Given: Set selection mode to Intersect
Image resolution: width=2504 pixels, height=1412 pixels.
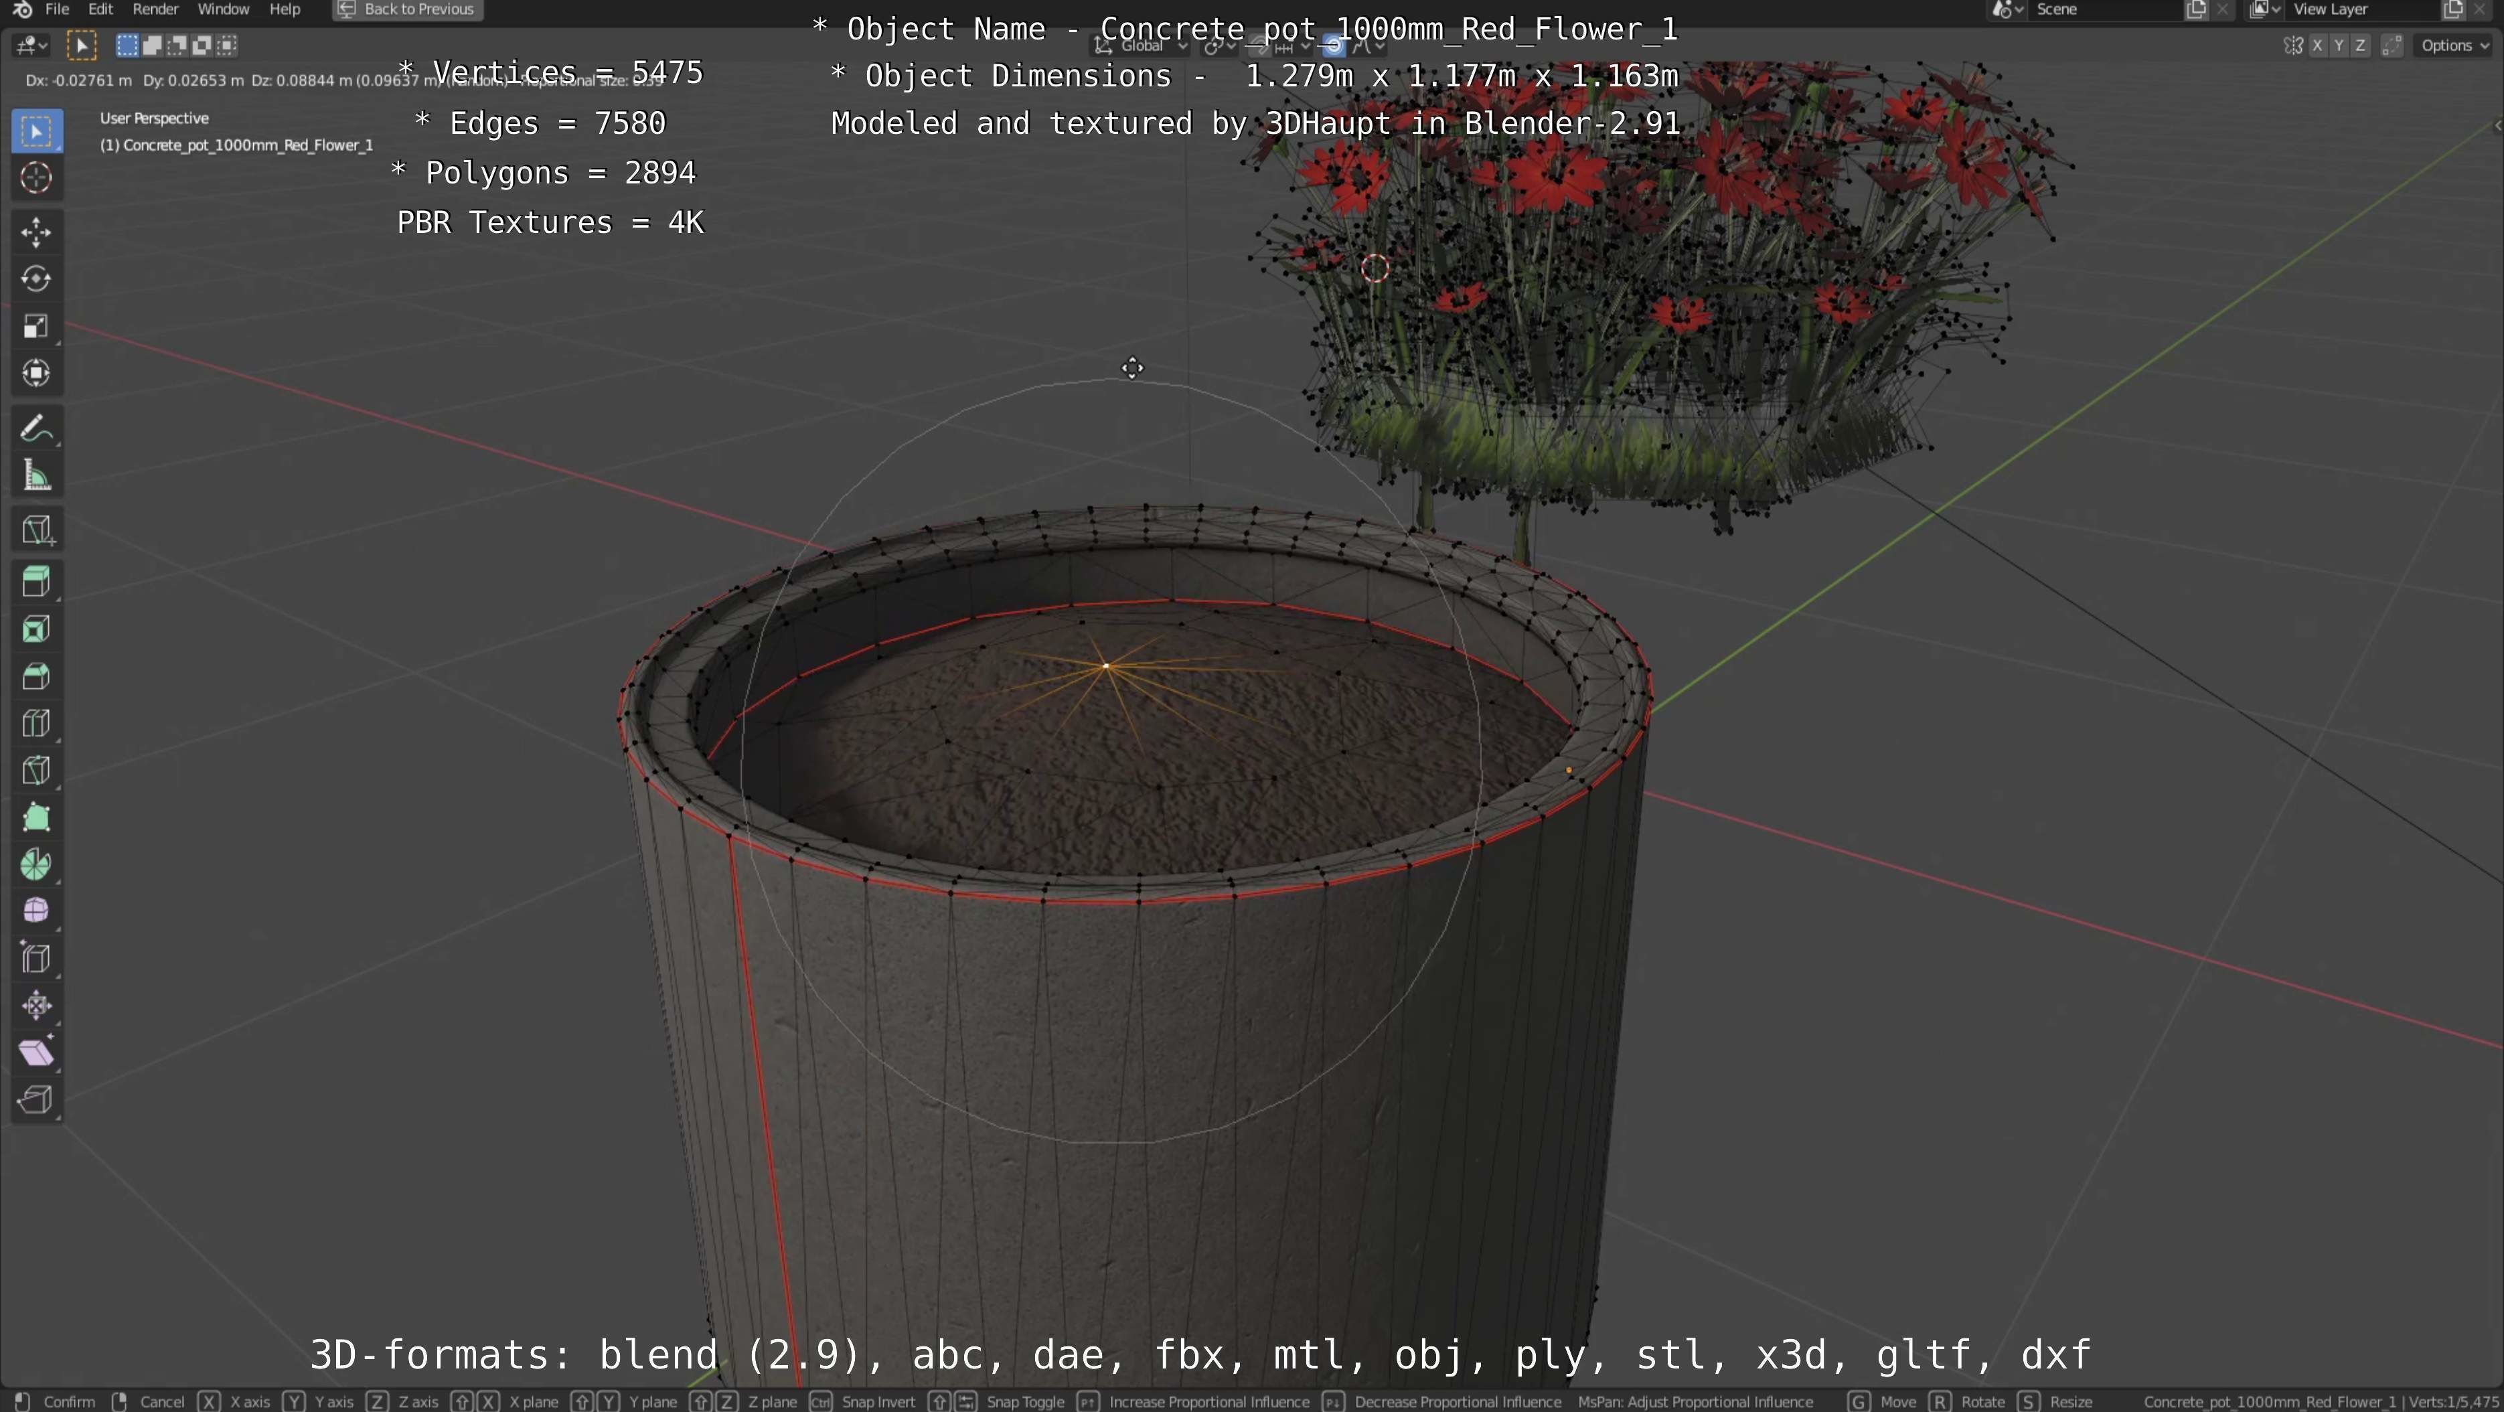Looking at the screenshot, I should point(226,45).
